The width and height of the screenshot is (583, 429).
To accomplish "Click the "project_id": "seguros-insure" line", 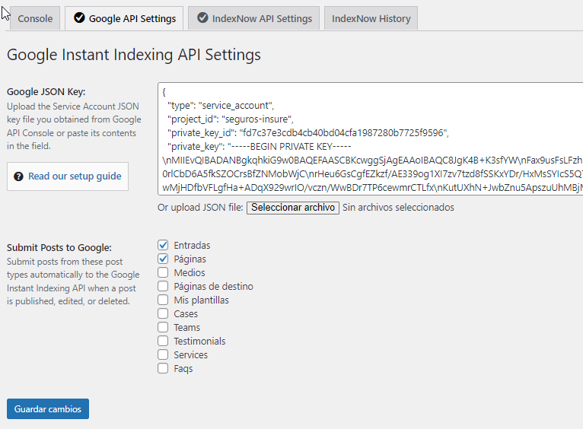I will [230, 119].
